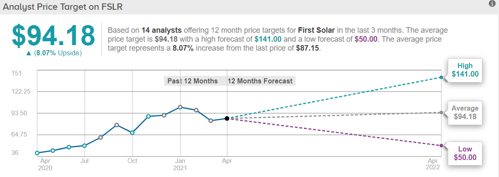Click the October 2020 data point
Image resolution: width=499 pixels, height=177 pixels.
133,133
